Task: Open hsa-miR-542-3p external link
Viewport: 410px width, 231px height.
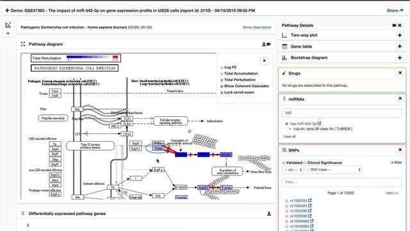Action: 319,123
